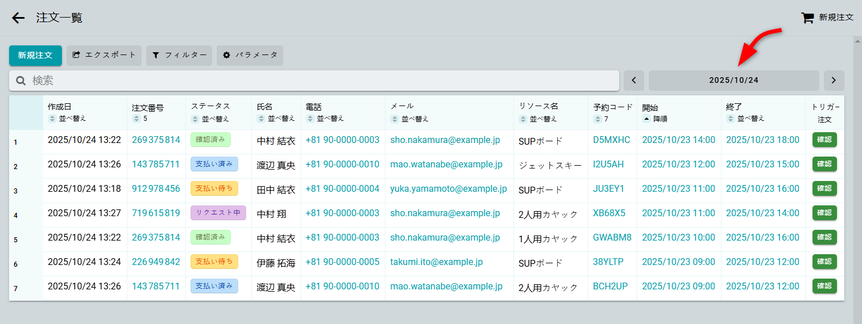The image size is (862, 324).
Task: Open order number 912 978 456
Action: pyautogui.click(x=156, y=189)
